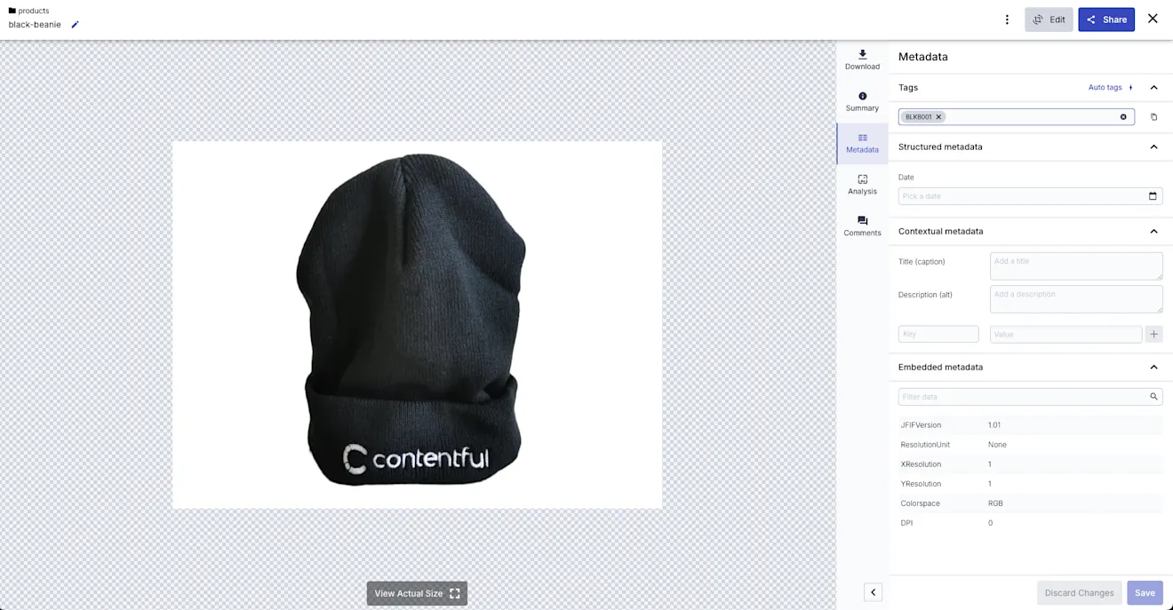Switch to the Analysis tab
1173x610 pixels.
[862, 185]
